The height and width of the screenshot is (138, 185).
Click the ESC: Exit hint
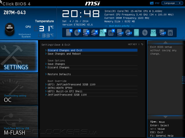pyautogui.click(x=157, y=132)
